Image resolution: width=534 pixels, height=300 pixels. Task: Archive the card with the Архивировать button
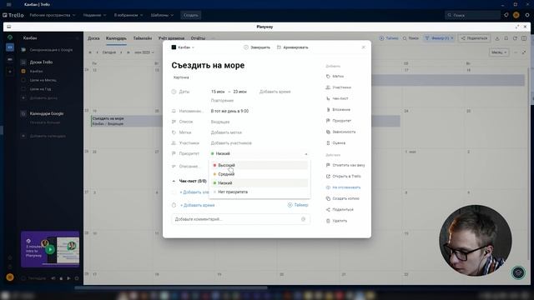pos(293,47)
